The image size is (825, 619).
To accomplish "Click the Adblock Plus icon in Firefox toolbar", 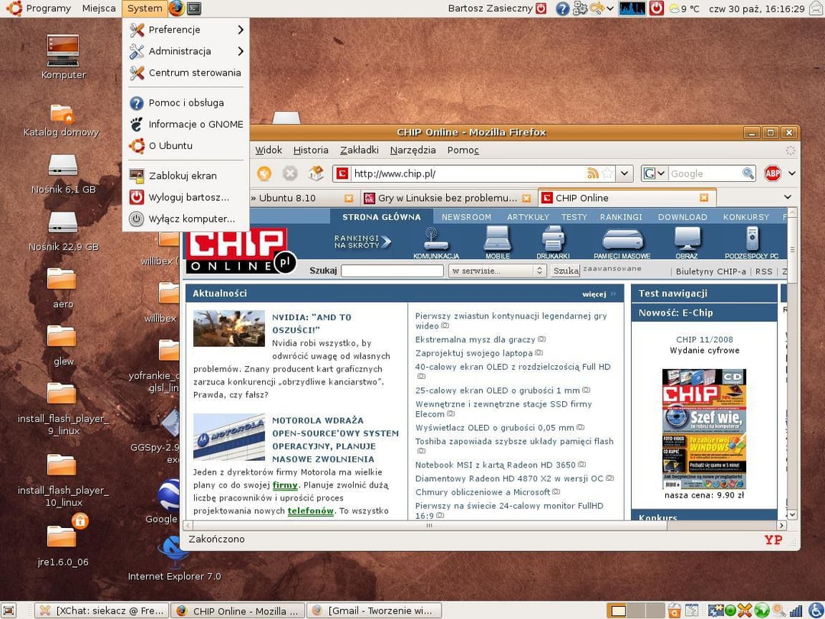I will [772, 173].
